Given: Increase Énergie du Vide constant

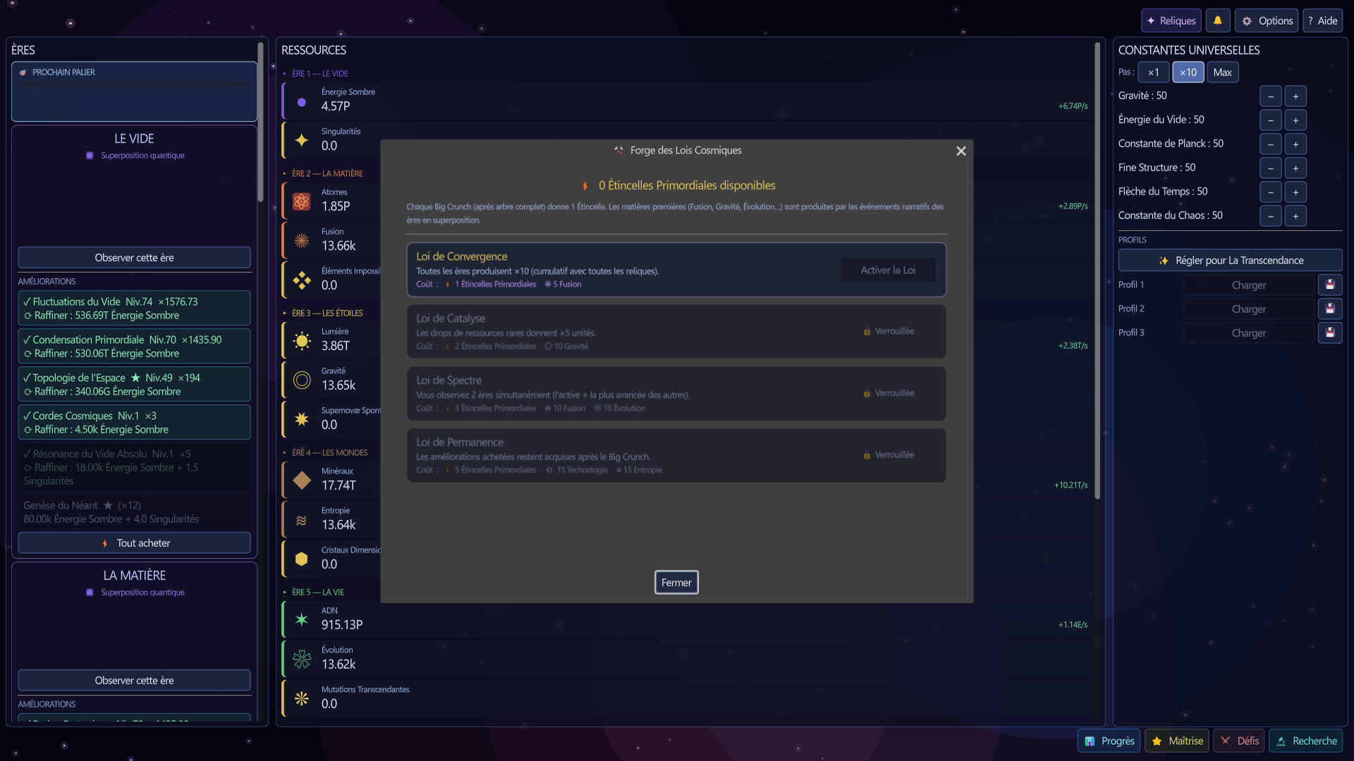Looking at the screenshot, I should pos(1295,120).
